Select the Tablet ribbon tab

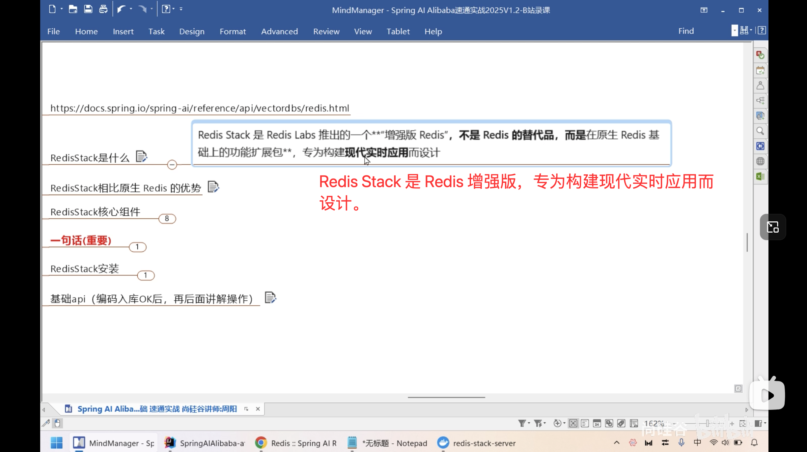click(398, 31)
